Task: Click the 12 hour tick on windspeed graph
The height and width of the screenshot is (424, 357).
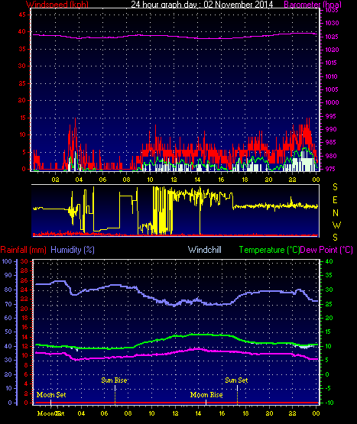Action: (x=174, y=180)
